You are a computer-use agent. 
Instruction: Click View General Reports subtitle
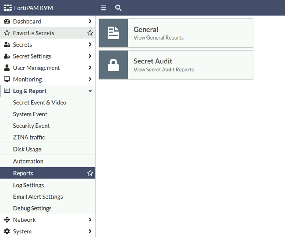[158, 37]
